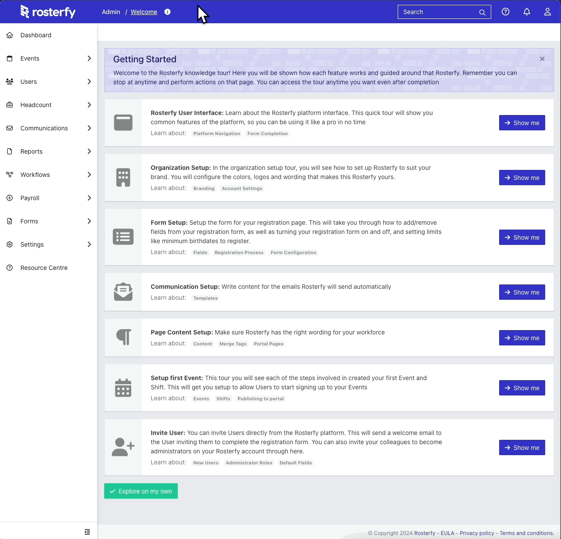This screenshot has width=561, height=539.
Task: Dismiss the Getting Started banner
Action: click(x=542, y=59)
